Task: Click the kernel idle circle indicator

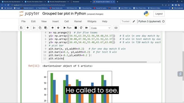Action: coord(163,21)
